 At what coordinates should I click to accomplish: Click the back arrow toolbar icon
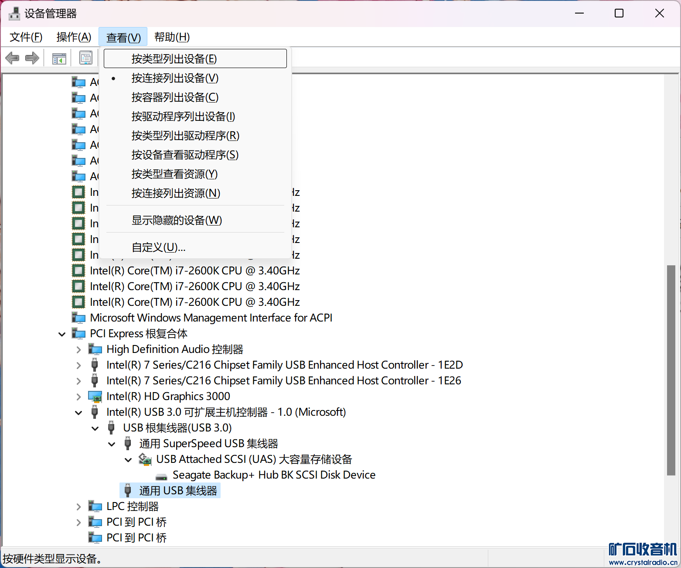[x=12, y=58]
